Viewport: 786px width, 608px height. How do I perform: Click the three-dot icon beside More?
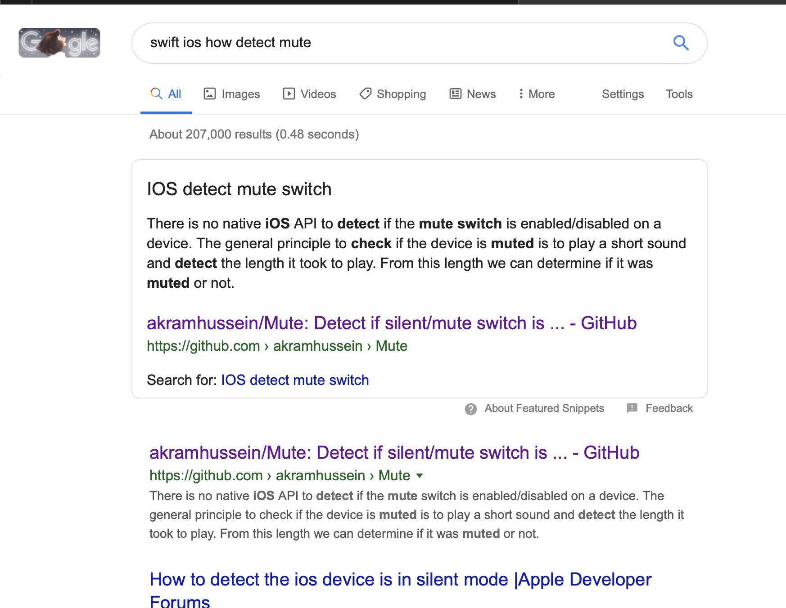coord(521,94)
